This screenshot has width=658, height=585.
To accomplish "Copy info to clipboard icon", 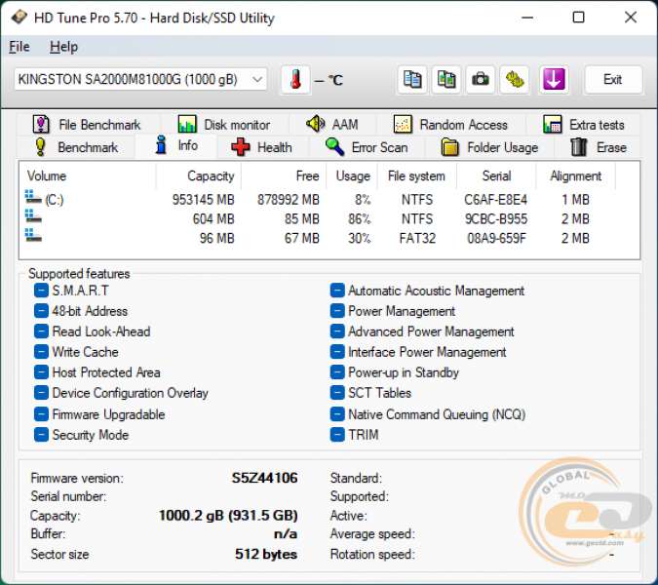I will [x=412, y=79].
